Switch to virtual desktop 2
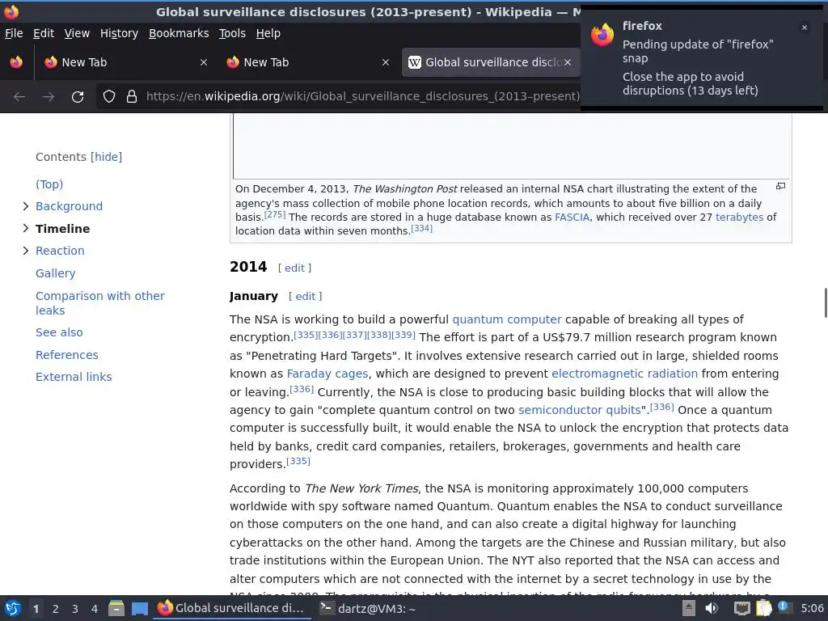The width and height of the screenshot is (828, 621). click(56, 609)
